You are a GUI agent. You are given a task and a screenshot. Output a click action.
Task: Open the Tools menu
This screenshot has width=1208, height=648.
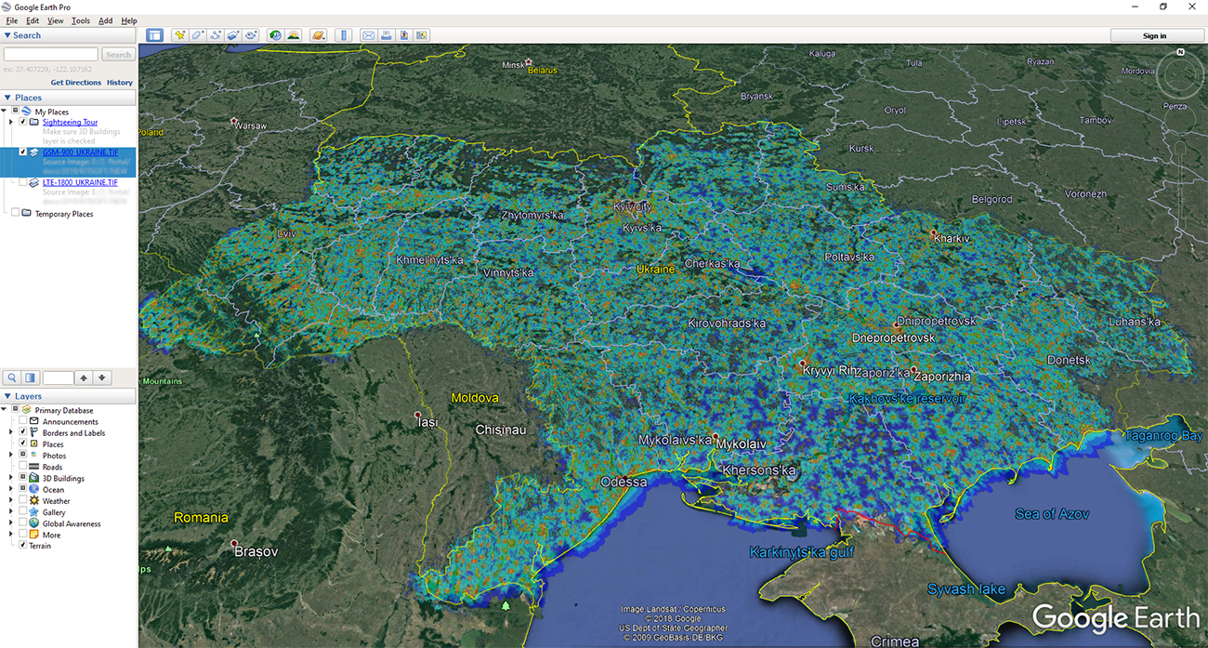click(81, 20)
